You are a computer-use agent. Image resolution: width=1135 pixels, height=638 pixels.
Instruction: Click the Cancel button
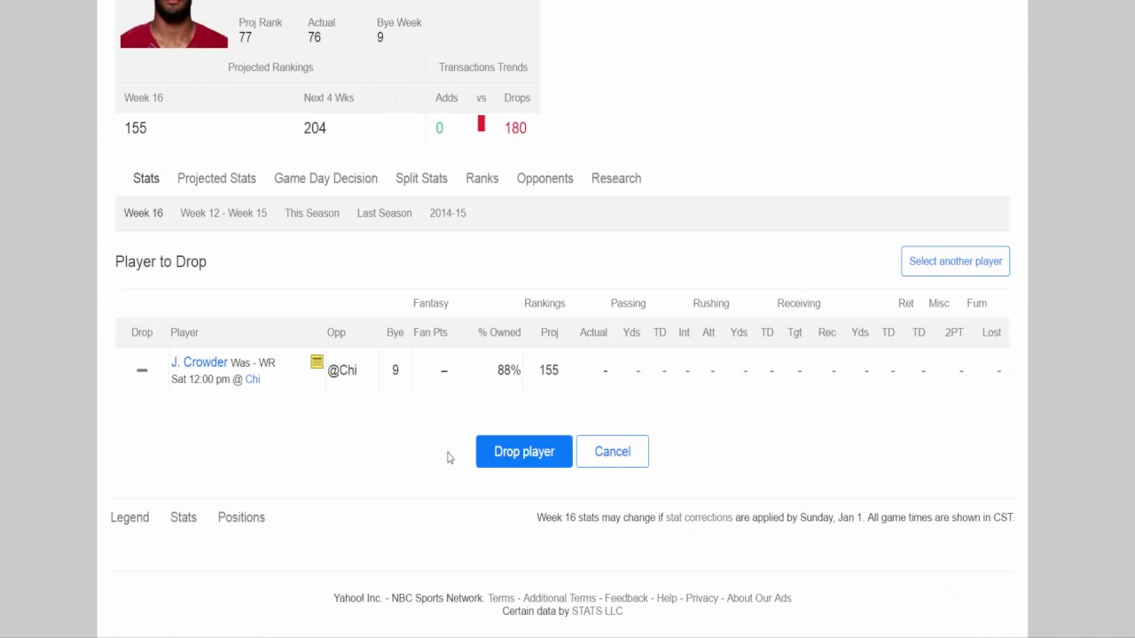[613, 452]
